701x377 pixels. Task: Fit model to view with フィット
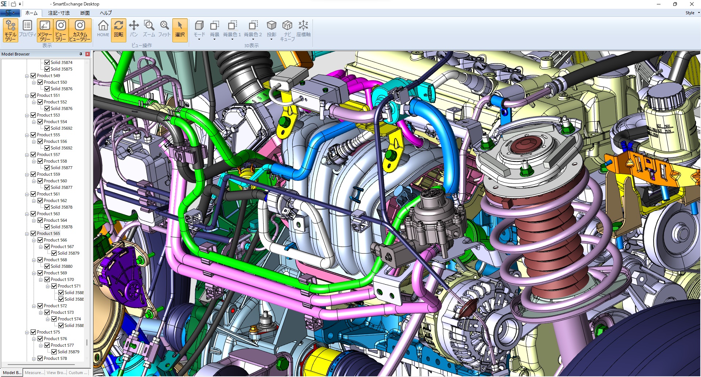164,29
